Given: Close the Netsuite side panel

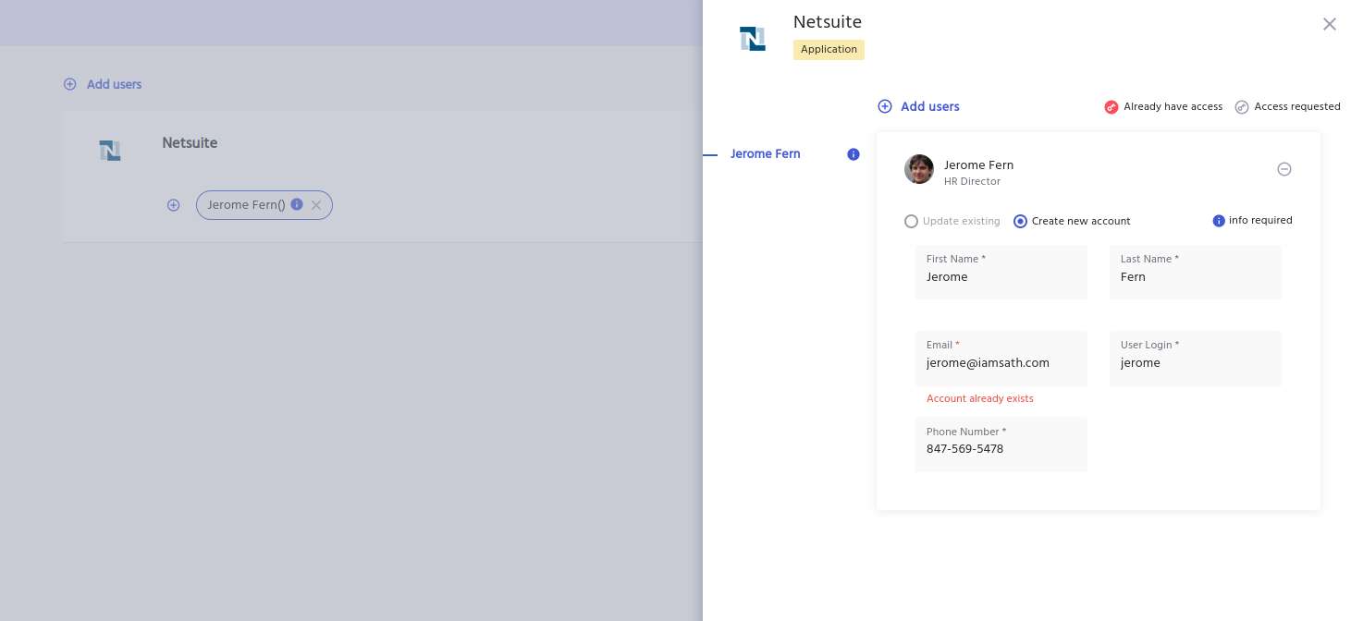Looking at the screenshot, I should click(1329, 24).
